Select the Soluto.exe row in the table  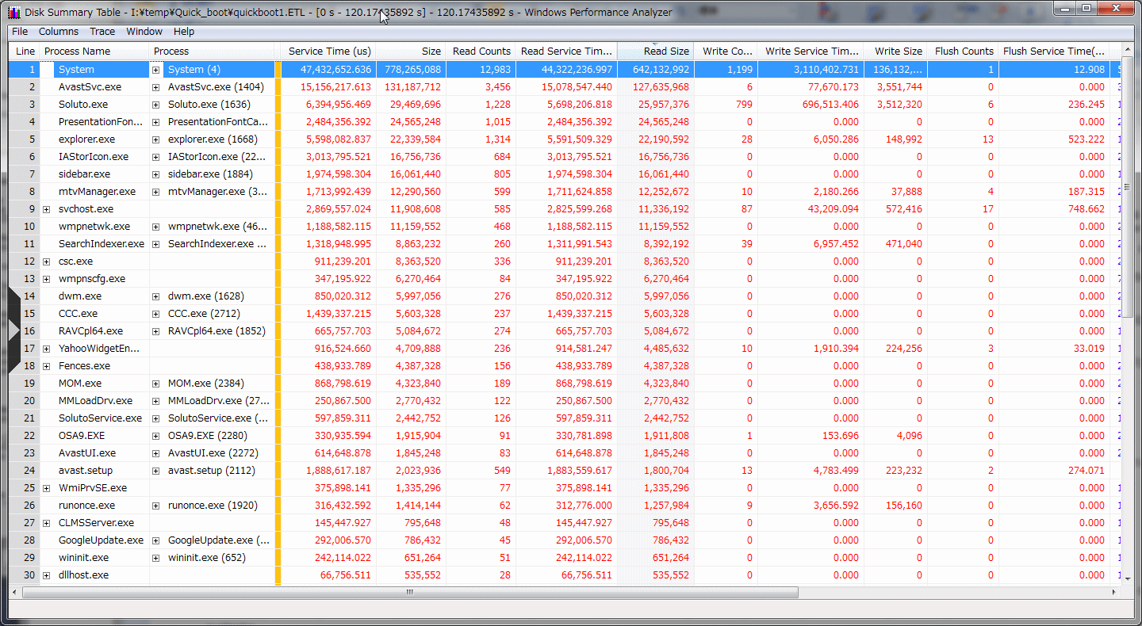click(83, 105)
